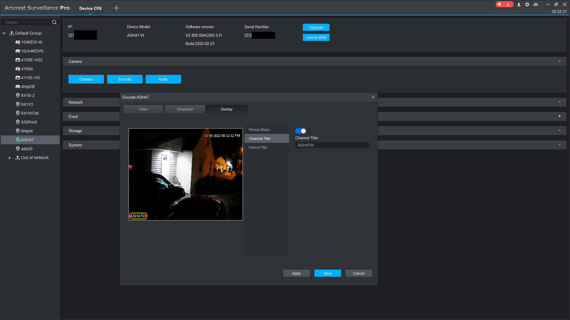
Task: Save the encode settings
Action: point(327,273)
